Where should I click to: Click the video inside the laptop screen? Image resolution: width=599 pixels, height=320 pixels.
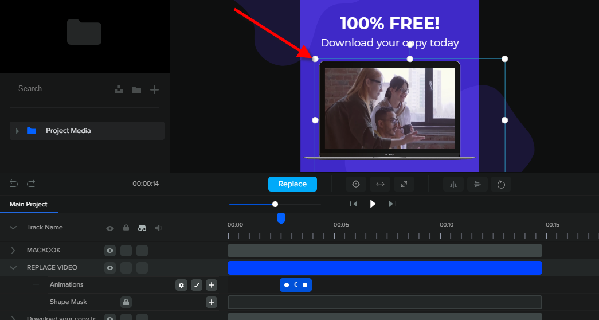pos(390,108)
